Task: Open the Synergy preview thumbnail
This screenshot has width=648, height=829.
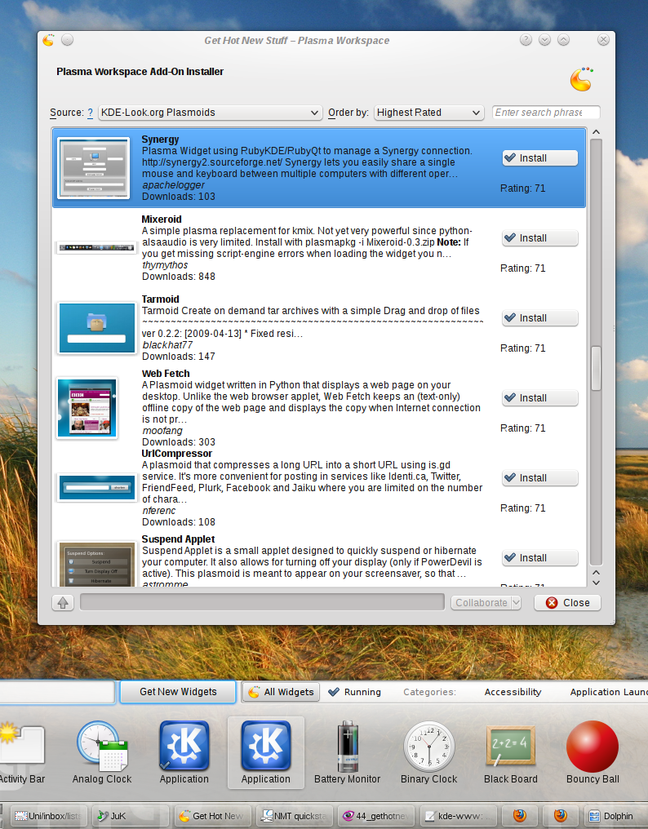Action: (x=94, y=168)
